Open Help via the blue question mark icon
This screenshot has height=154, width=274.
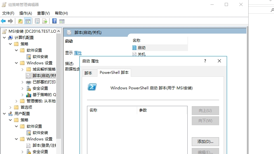pyautogui.click(x=54, y=21)
